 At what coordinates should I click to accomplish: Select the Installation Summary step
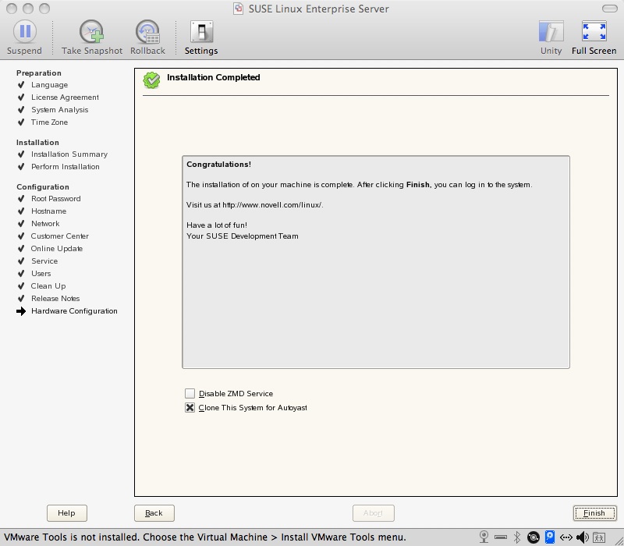click(x=69, y=154)
